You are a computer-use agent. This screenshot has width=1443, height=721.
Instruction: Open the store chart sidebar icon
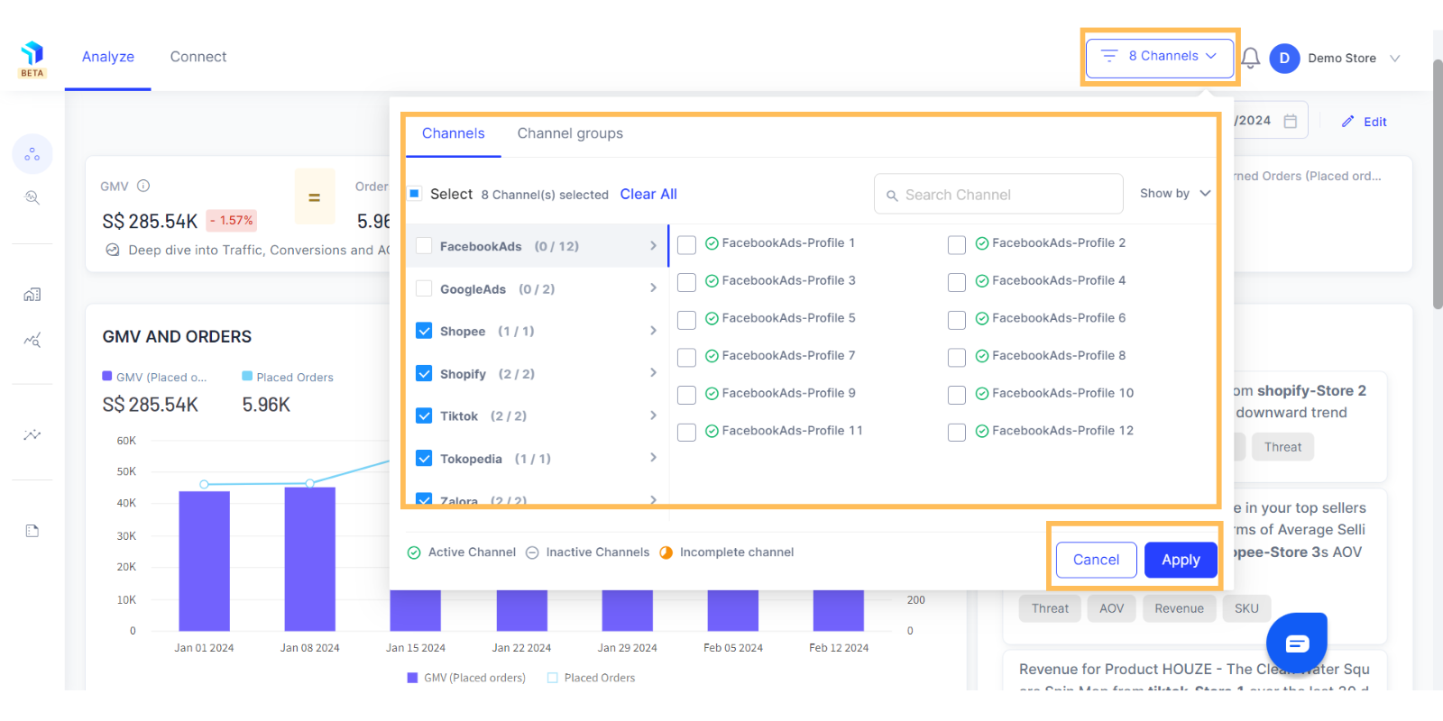[x=32, y=295]
